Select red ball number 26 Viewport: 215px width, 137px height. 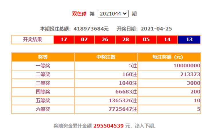click(x=105, y=40)
